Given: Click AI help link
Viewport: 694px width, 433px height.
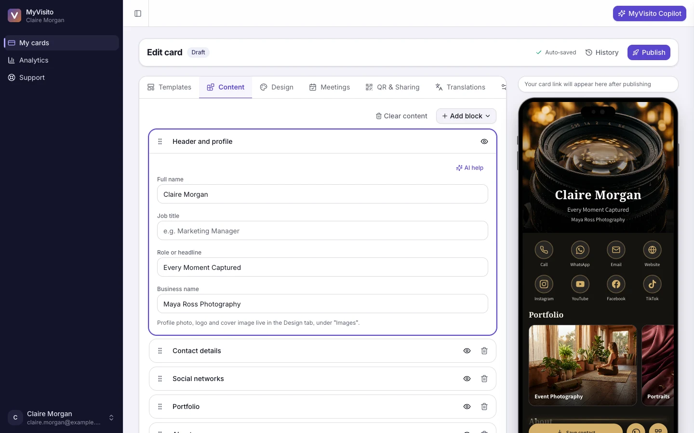Looking at the screenshot, I should pos(470,168).
